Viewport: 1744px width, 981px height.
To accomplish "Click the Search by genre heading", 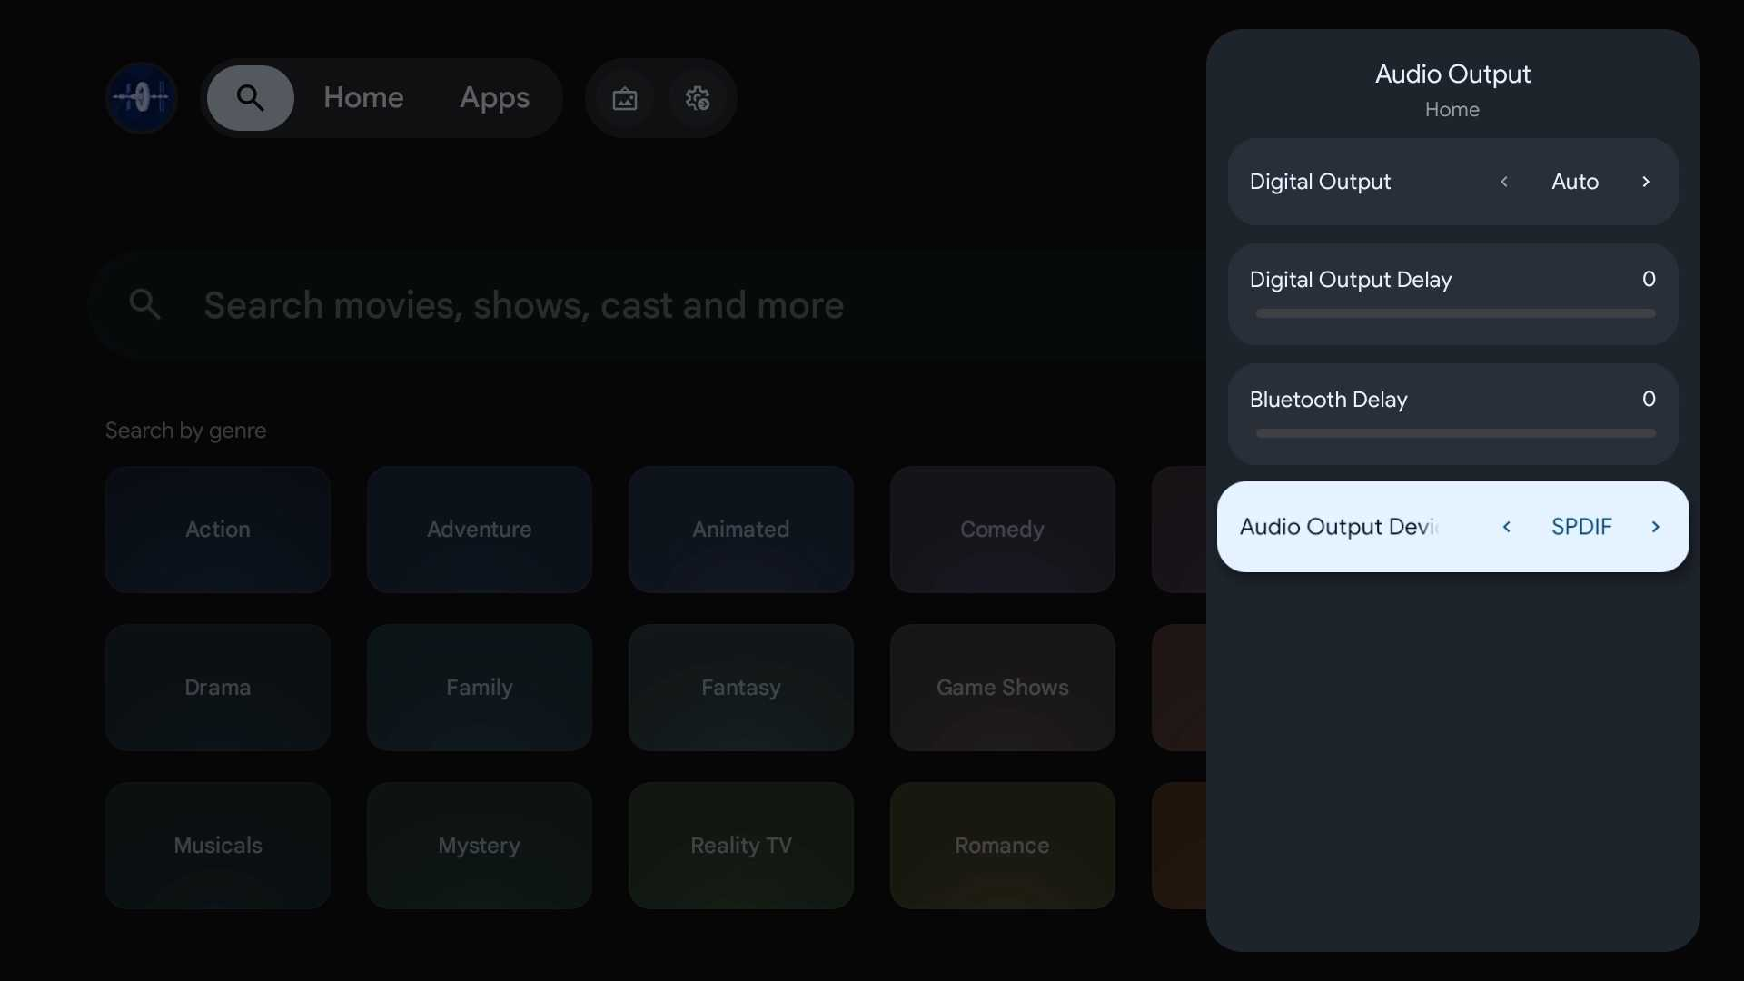I will coord(185,431).
